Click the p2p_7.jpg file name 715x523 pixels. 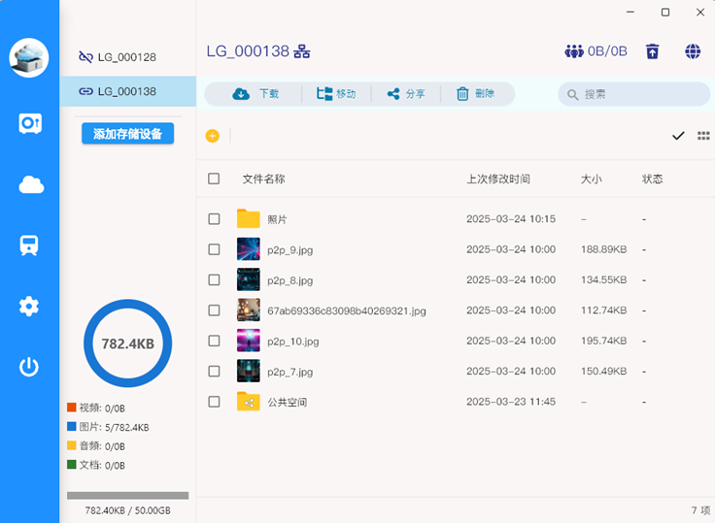tap(290, 373)
